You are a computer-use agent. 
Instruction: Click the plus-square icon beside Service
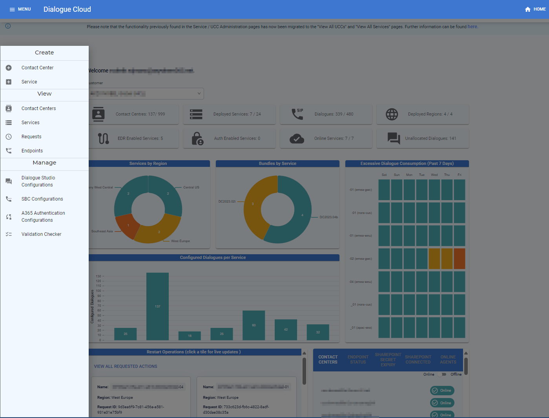pos(9,82)
